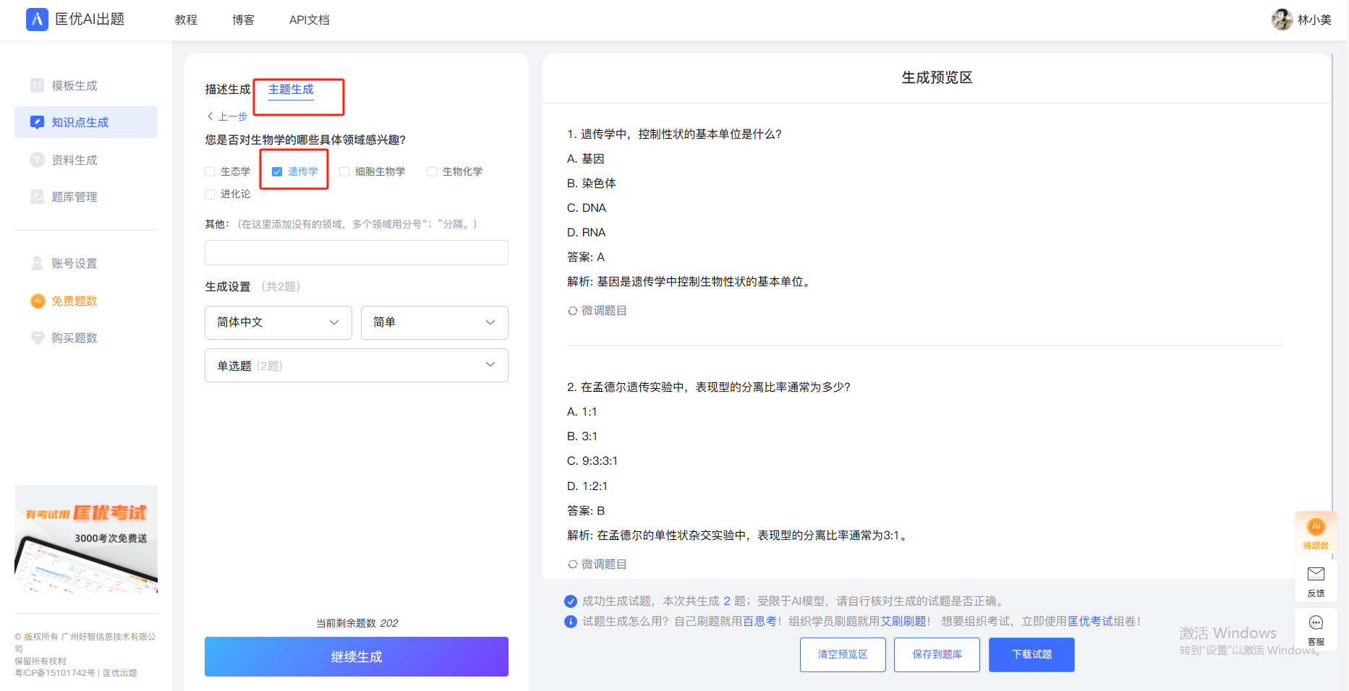Open the 反馈 envelope icon
The width and height of the screenshot is (1349, 691).
pyautogui.click(x=1316, y=574)
